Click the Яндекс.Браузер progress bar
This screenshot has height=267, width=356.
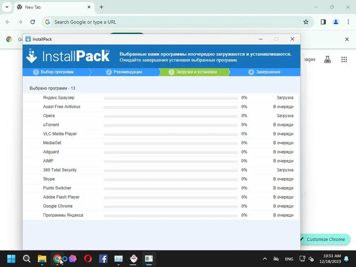171,98
